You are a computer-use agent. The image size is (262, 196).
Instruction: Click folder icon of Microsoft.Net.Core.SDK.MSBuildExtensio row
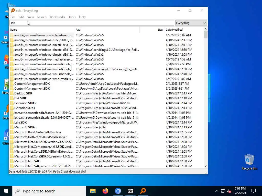[12, 152]
